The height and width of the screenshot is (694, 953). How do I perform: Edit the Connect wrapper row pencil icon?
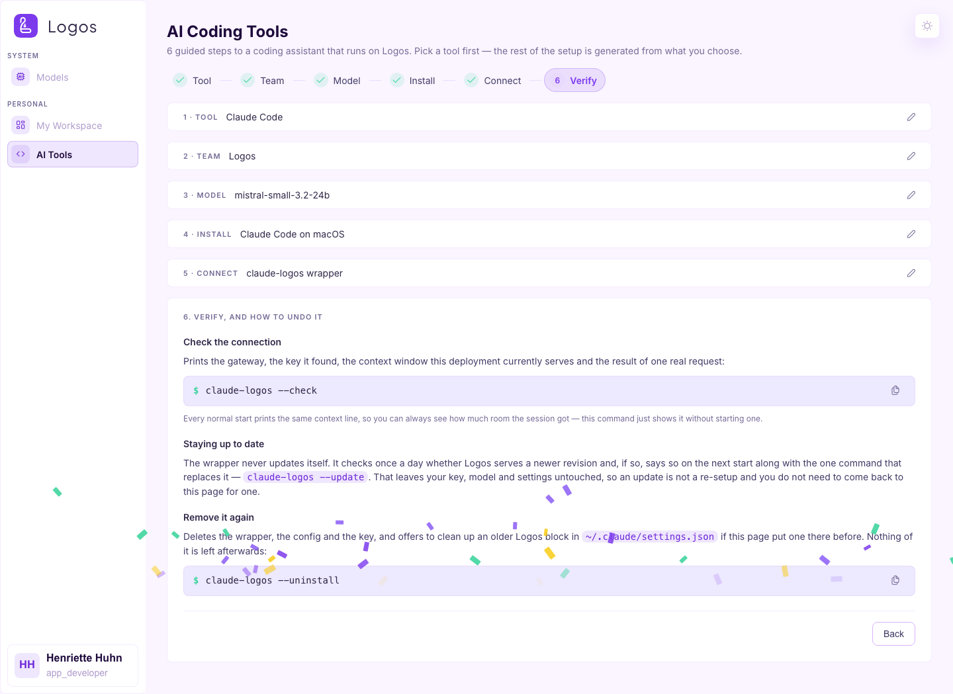point(911,273)
